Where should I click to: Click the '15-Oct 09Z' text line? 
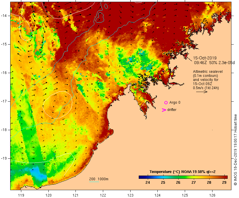click(202, 84)
